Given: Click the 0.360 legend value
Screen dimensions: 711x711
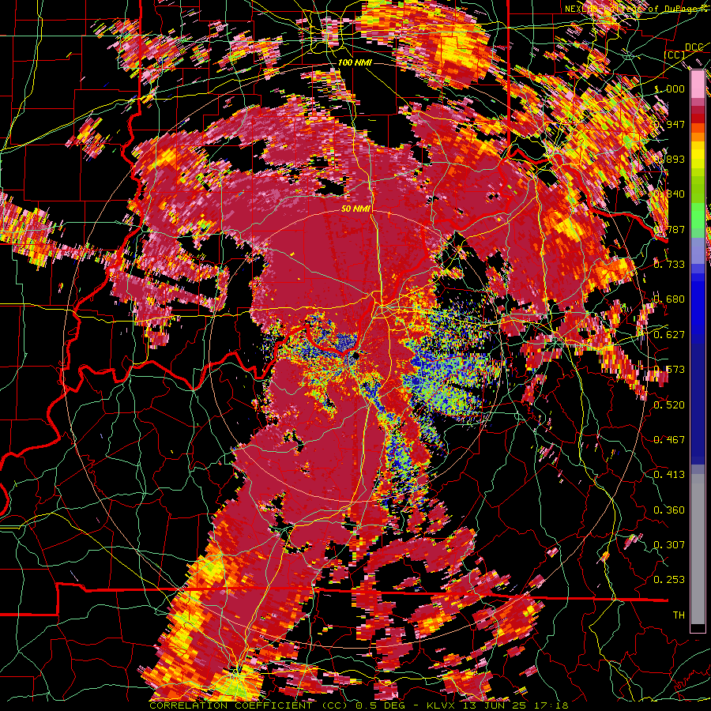Looking at the screenshot, I should 669,510.
